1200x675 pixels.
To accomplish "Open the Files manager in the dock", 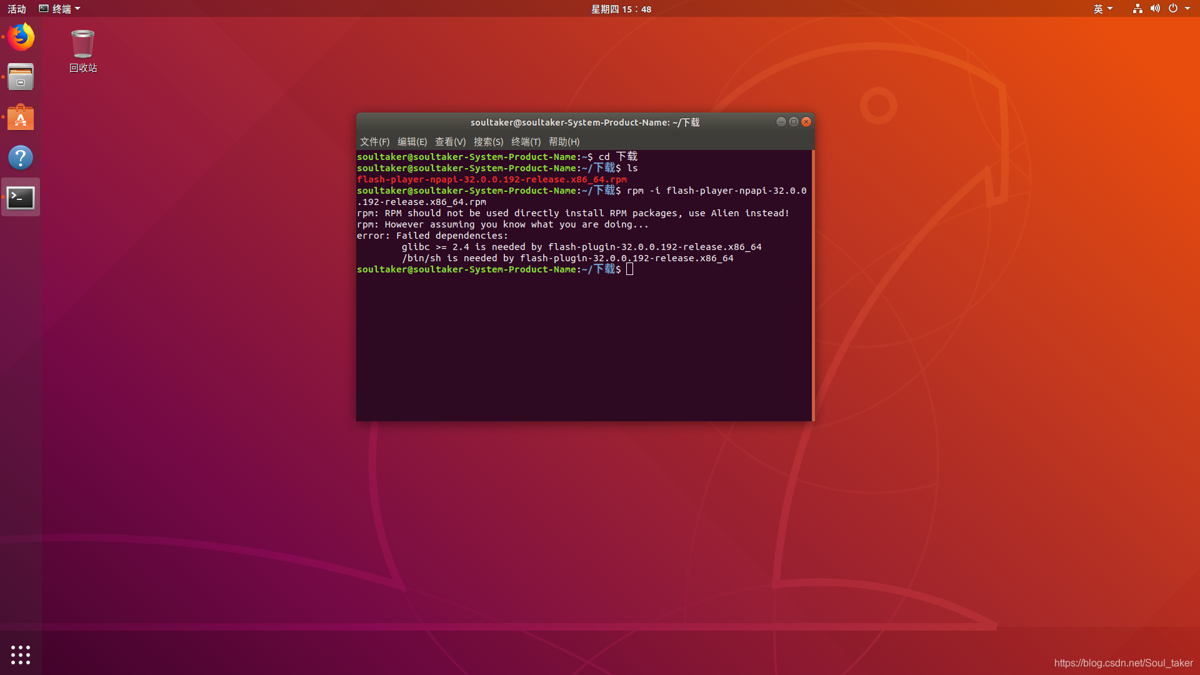I will coord(21,77).
